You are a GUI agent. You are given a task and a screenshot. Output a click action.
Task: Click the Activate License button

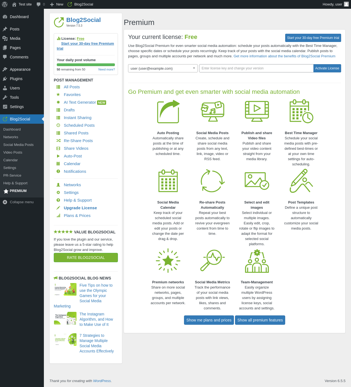tap(327, 68)
